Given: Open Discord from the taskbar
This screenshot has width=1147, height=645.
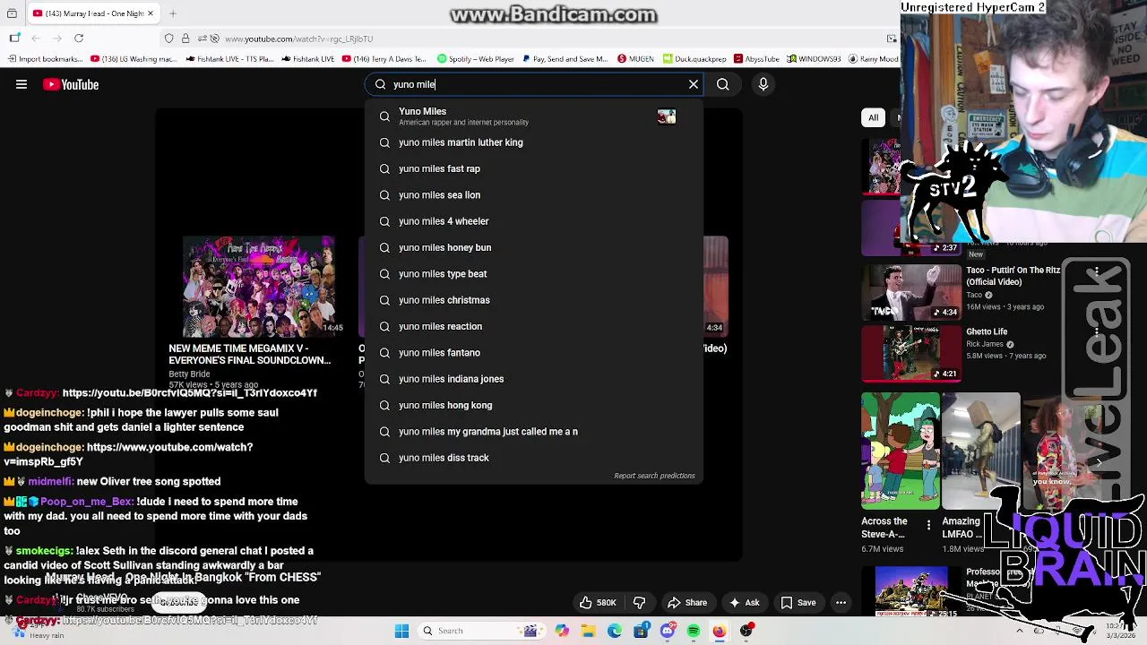Looking at the screenshot, I should [x=668, y=631].
